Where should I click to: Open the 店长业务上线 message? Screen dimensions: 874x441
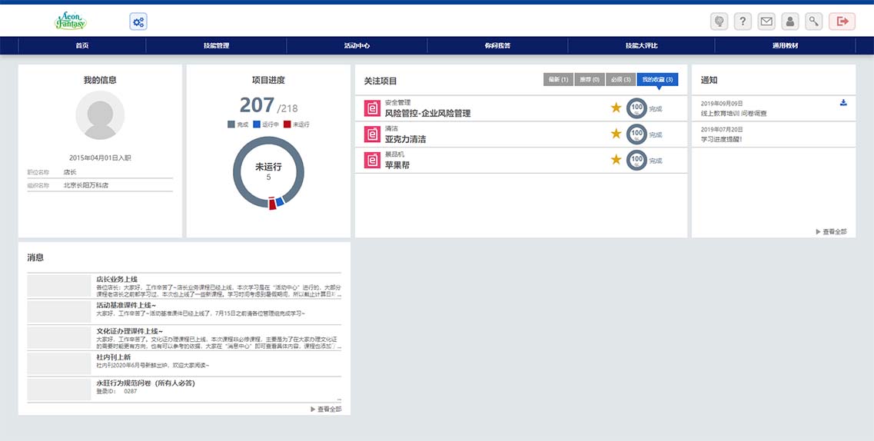pos(117,279)
